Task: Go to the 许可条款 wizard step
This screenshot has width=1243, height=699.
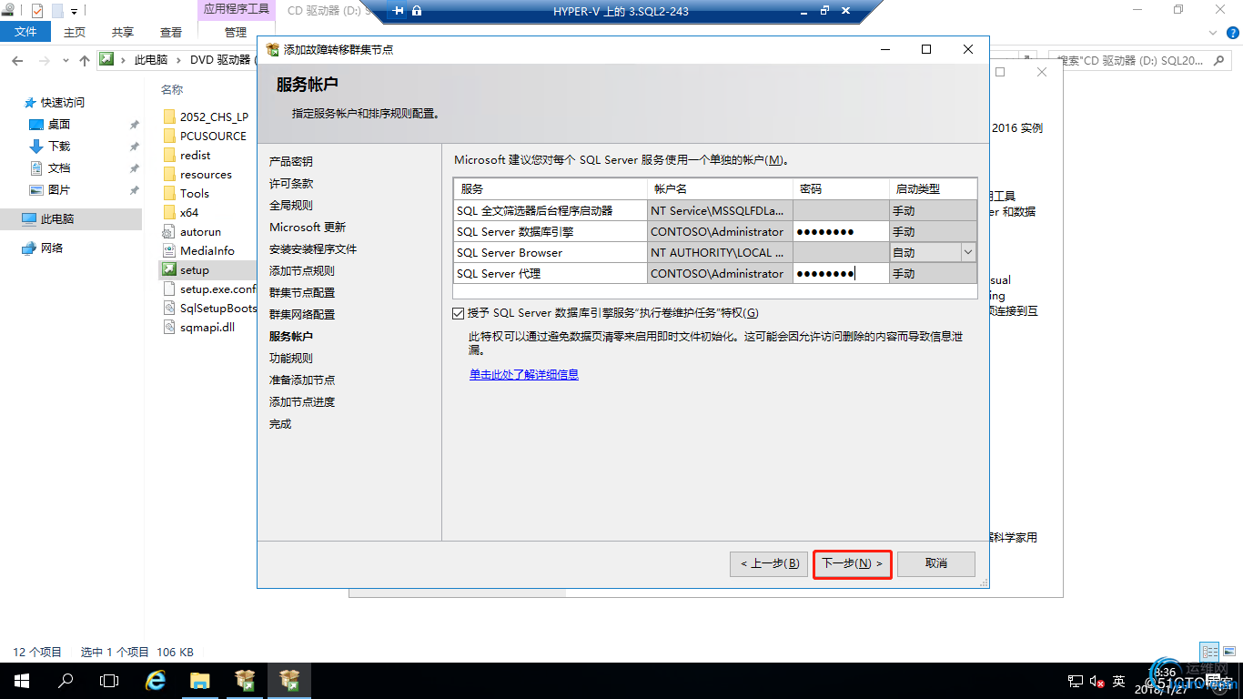Action: click(x=291, y=183)
